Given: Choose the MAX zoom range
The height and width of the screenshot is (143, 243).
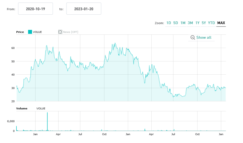Looking at the screenshot, I should pyautogui.click(x=221, y=23).
